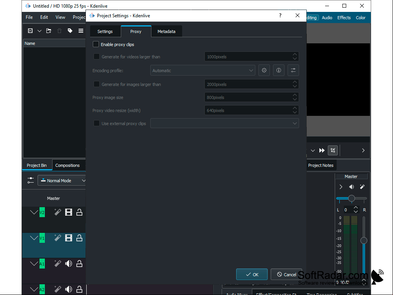
Task: Expand Master mixer channel arrow
Action: click(x=340, y=187)
